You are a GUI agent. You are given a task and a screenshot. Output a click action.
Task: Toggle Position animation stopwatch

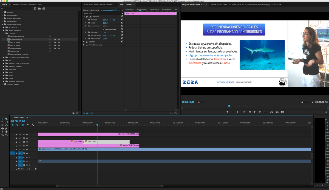click(89, 20)
